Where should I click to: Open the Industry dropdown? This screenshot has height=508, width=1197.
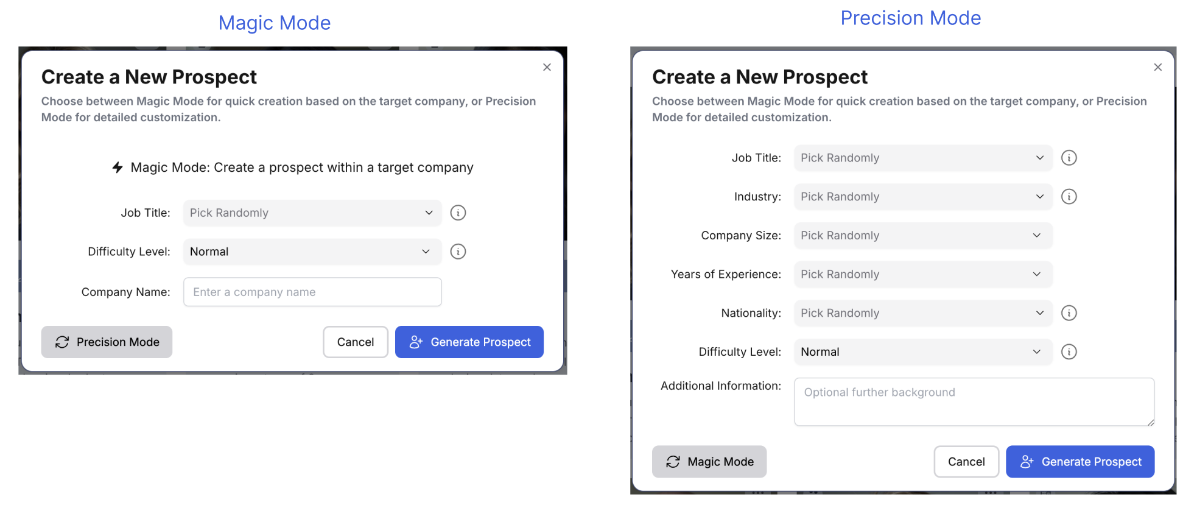[x=922, y=197]
